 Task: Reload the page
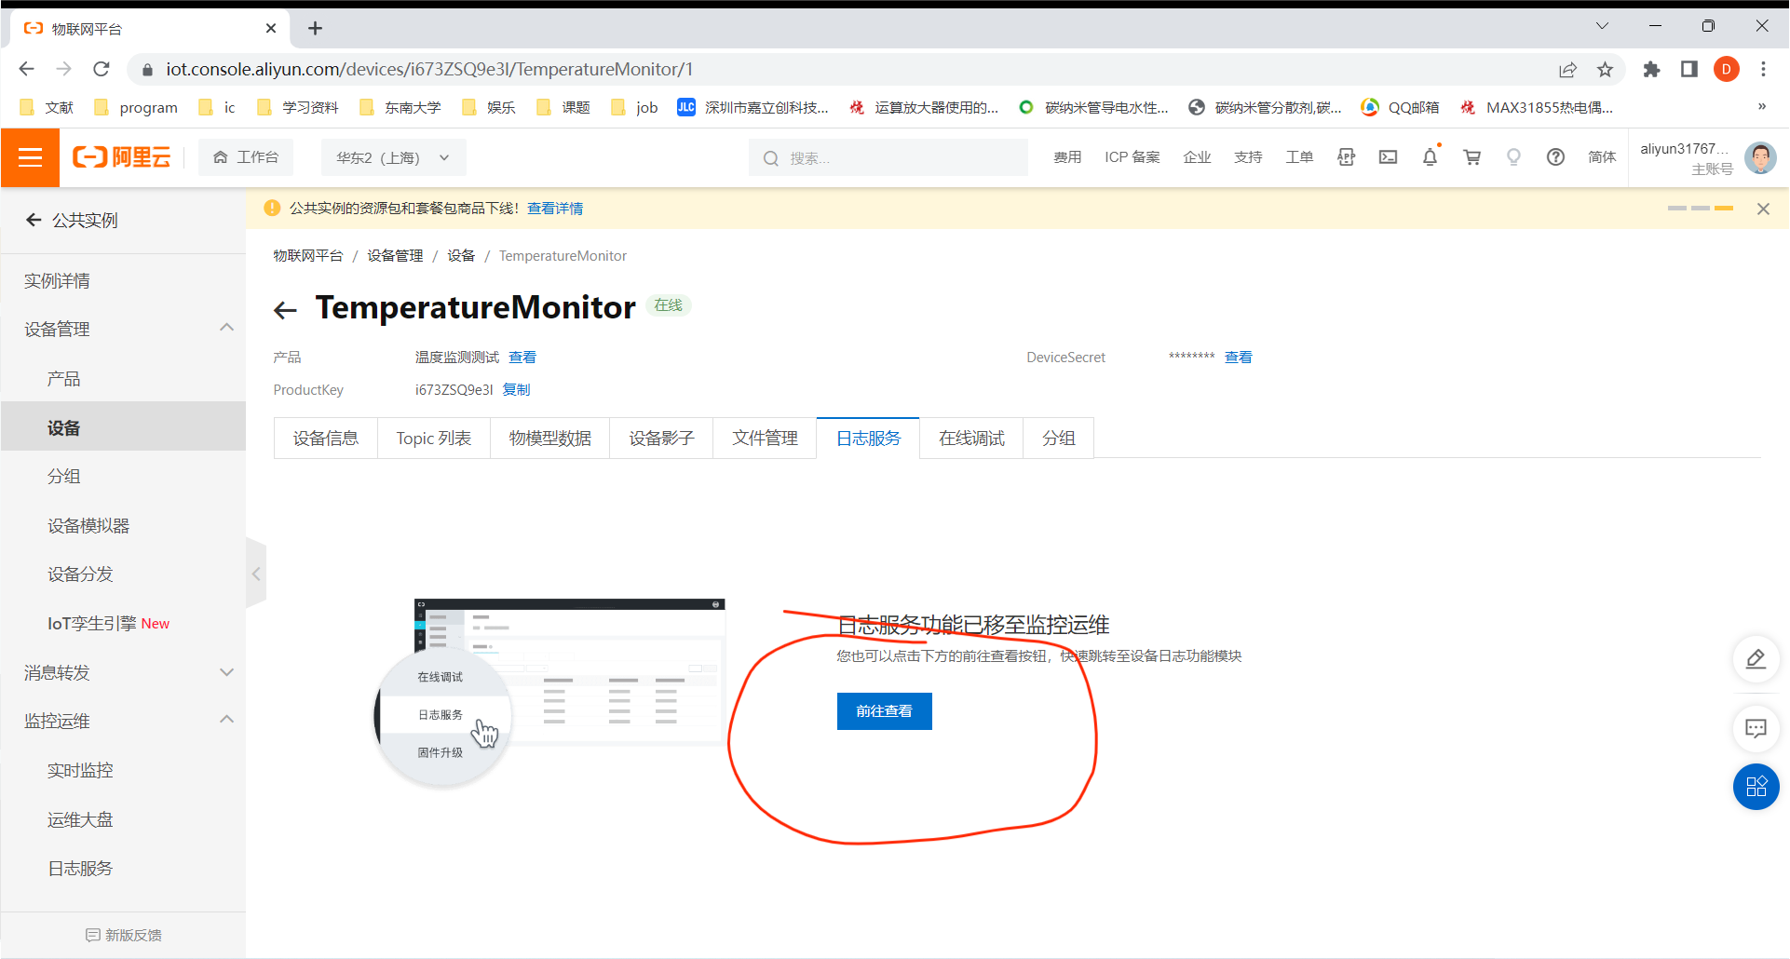[x=102, y=69]
